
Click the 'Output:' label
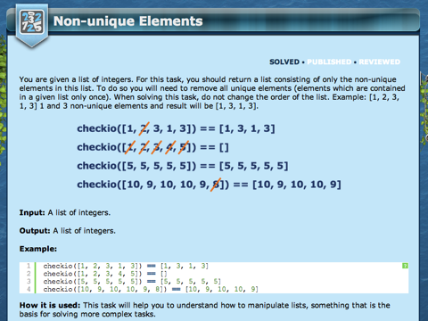35,231
